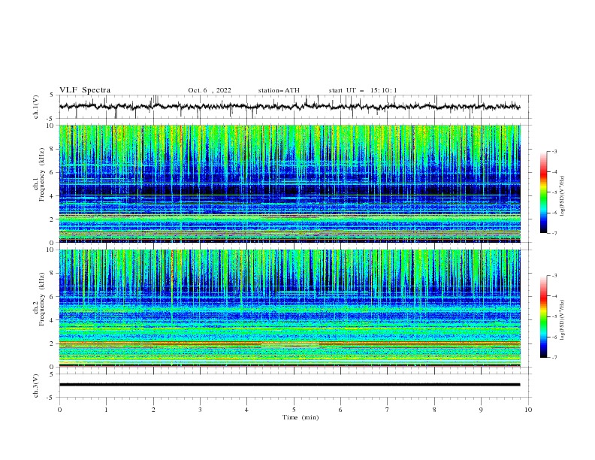Click the ch.2 colorbar 'log(PSD)(V²/Hz)' label
The image size is (595, 460).
click(562, 320)
